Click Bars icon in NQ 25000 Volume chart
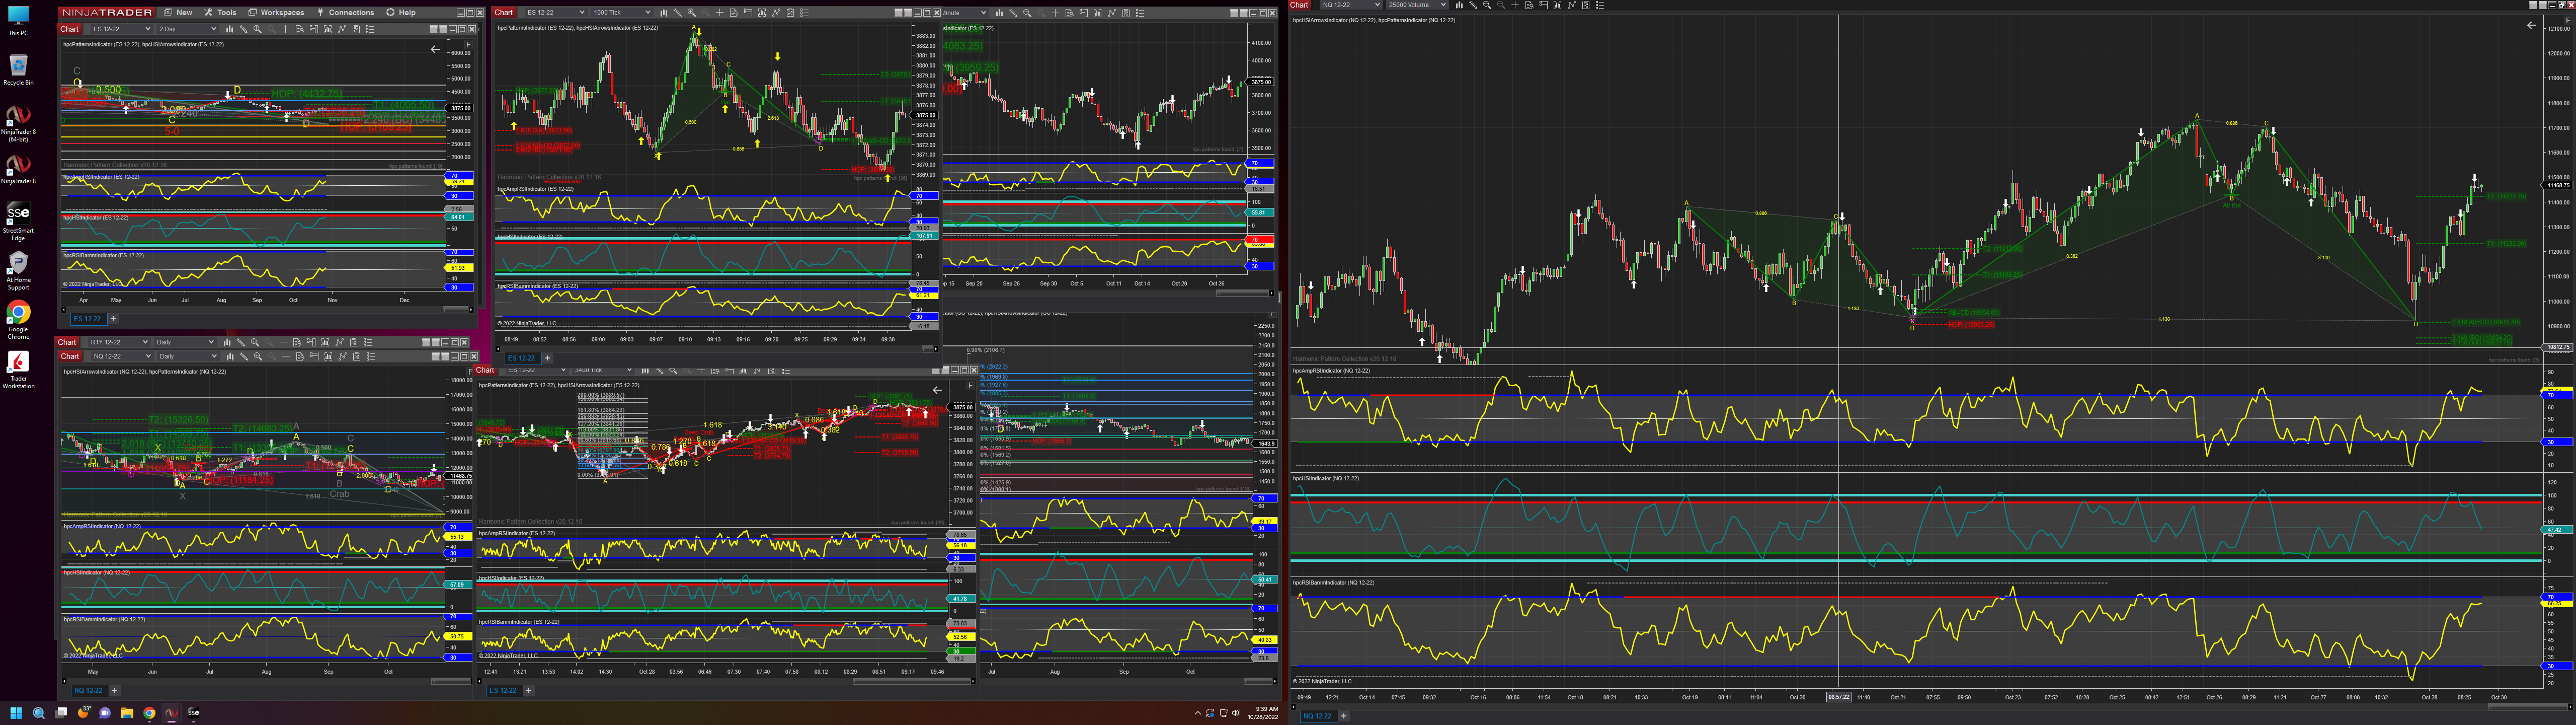 coord(1459,5)
